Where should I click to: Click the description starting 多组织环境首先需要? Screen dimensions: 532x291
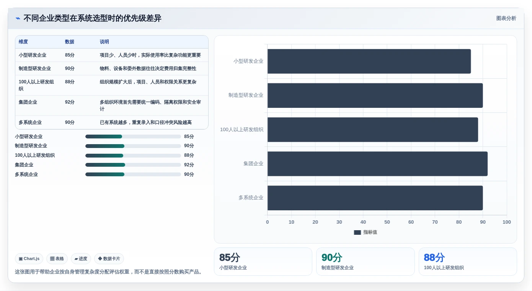click(x=150, y=106)
